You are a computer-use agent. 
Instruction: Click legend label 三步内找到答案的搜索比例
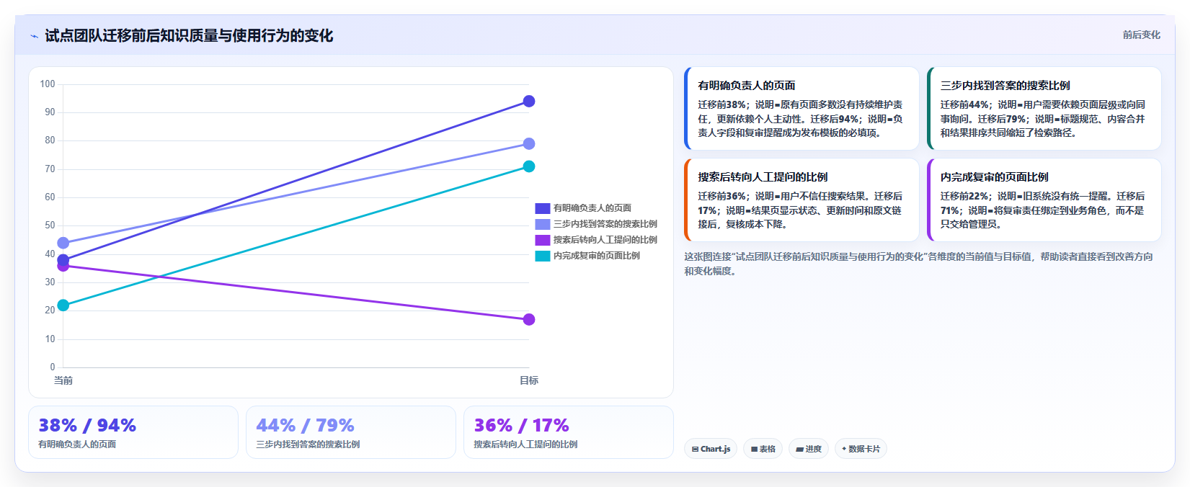(x=605, y=224)
